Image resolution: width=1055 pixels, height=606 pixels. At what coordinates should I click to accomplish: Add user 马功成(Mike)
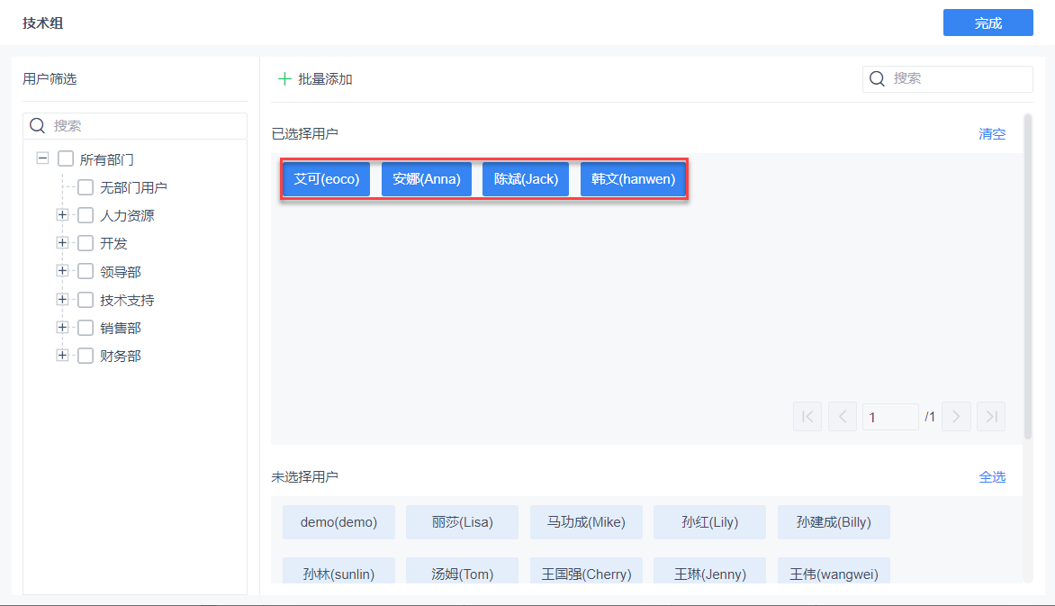(x=586, y=522)
